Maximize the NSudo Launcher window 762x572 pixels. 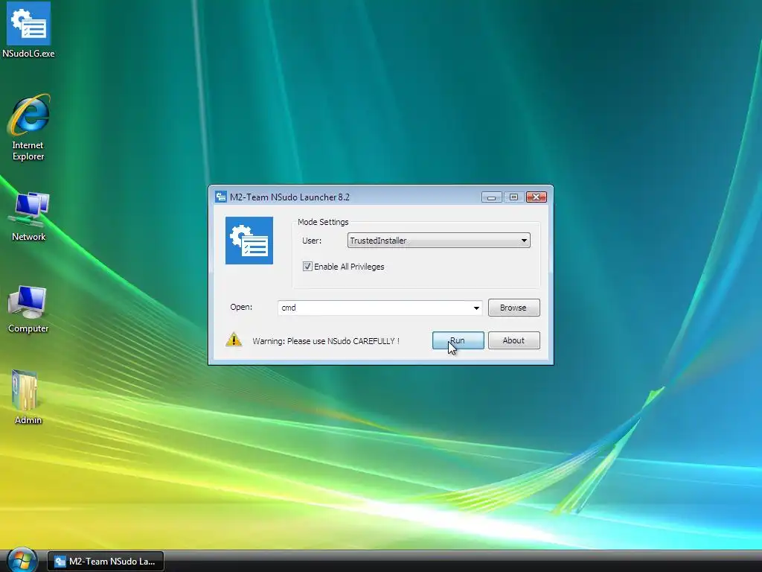tap(513, 197)
